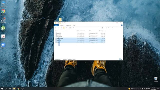This screenshot has height=90, width=160.
Task: Open the weather widget on the taskbar
Action: pos(133,89)
